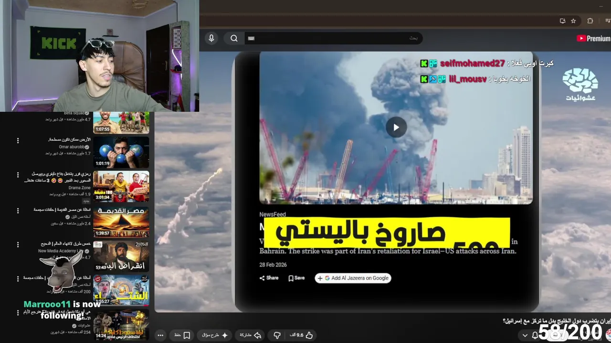This screenshot has height=343, width=611.
Task: Expand the subscription dropdown chevron
Action: tap(525, 336)
